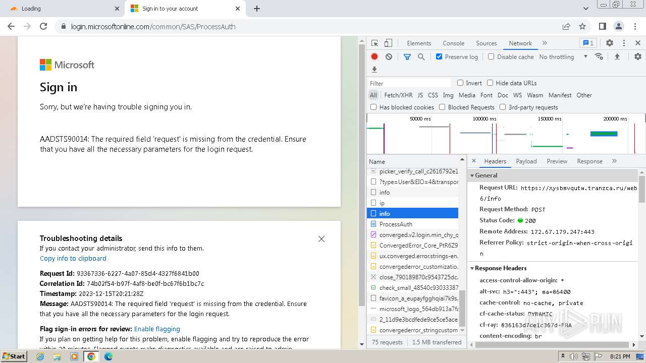The image size is (646, 363).
Task: Check the Invert filter checkbox
Action: click(x=460, y=83)
